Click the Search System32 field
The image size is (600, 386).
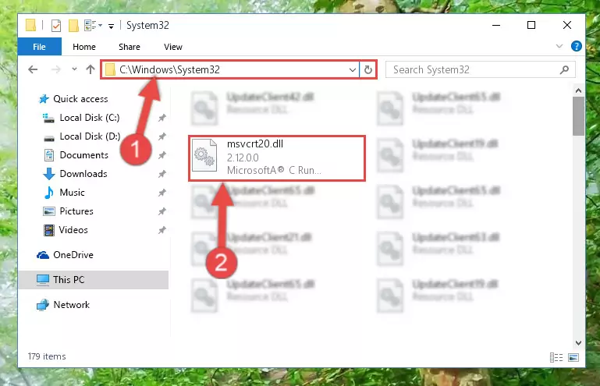(480, 69)
